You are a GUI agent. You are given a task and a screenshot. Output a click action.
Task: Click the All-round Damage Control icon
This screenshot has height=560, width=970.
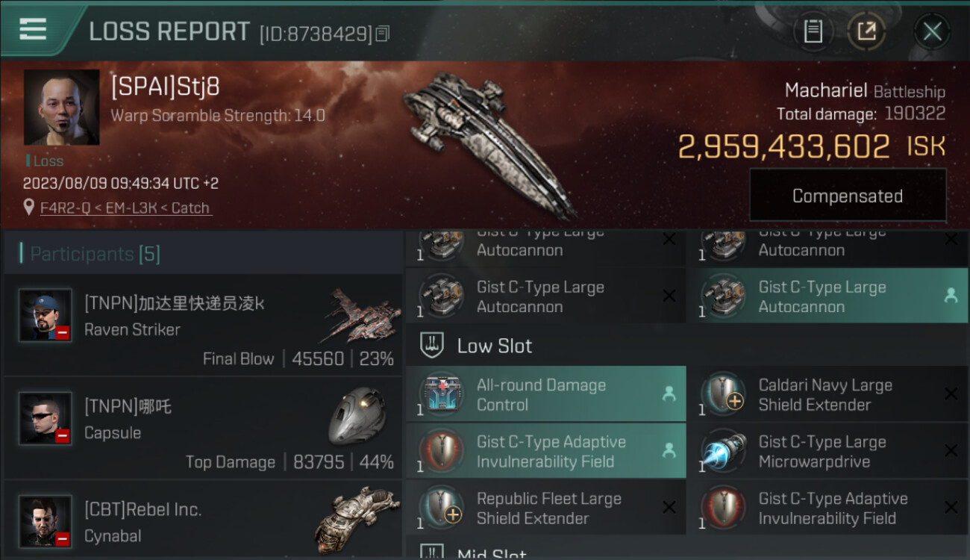point(442,394)
